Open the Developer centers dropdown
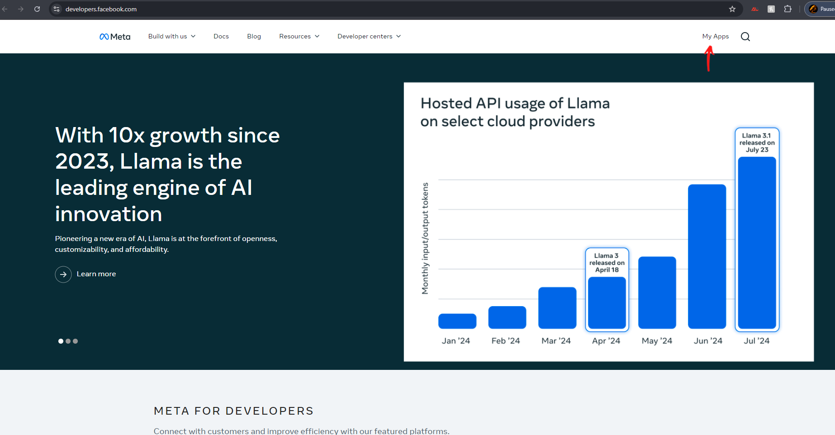 pyautogui.click(x=369, y=36)
